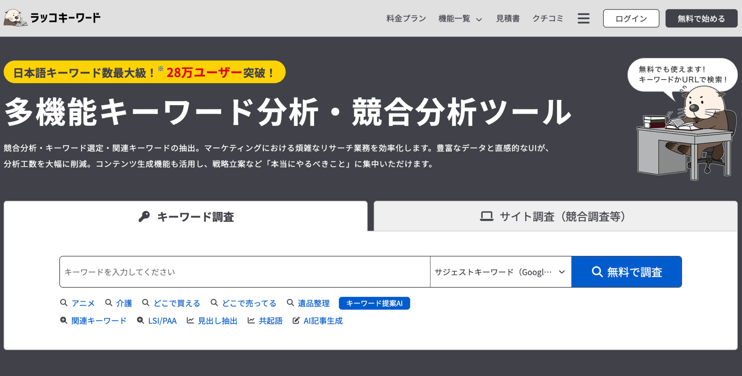
Task: Click the magnifier icon beside LSI/PAA
Action: point(140,320)
